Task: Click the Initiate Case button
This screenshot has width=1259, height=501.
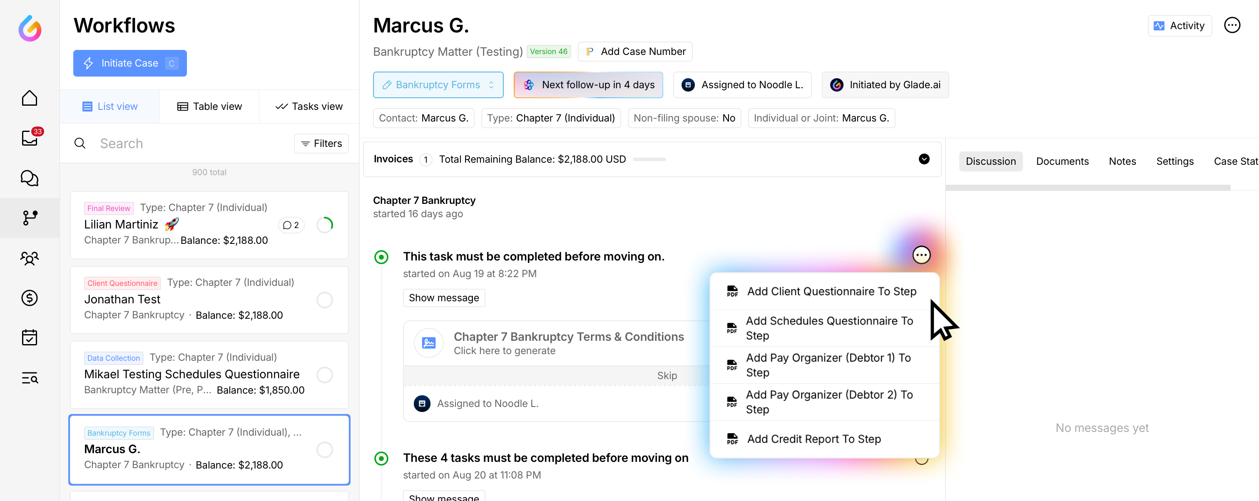Action: click(129, 64)
